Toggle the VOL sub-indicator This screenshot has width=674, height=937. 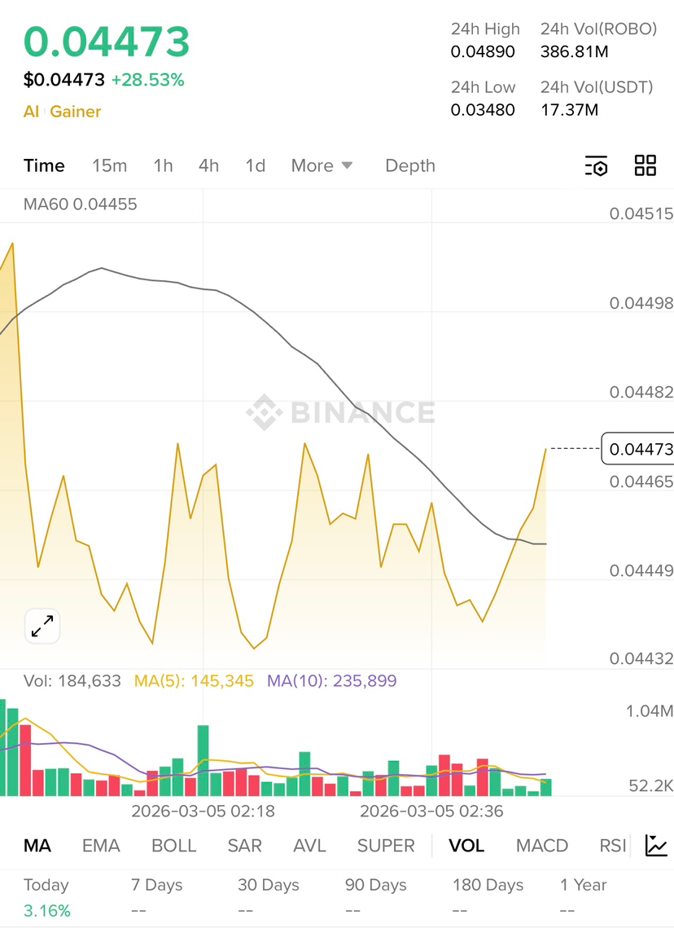pos(466,846)
